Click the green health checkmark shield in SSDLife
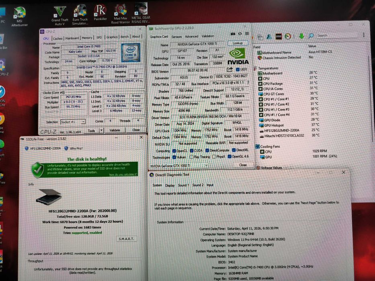Viewport: 375px width, 281px height. (37, 170)
